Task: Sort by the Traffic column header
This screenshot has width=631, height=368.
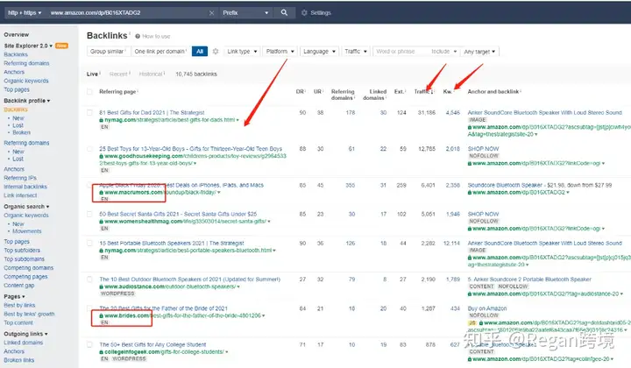Action: click(x=424, y=92)
